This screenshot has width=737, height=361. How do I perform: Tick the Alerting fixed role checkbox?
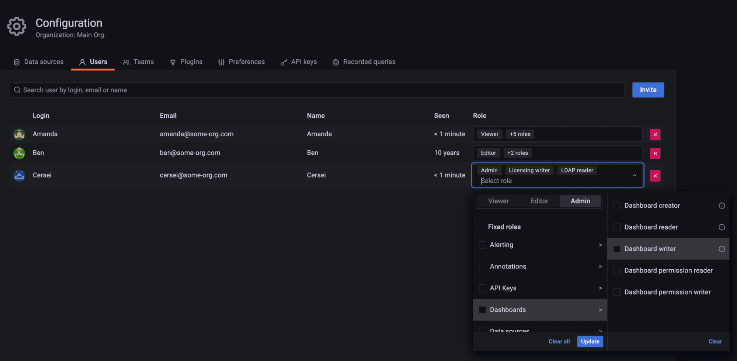[x=482, y=245]
